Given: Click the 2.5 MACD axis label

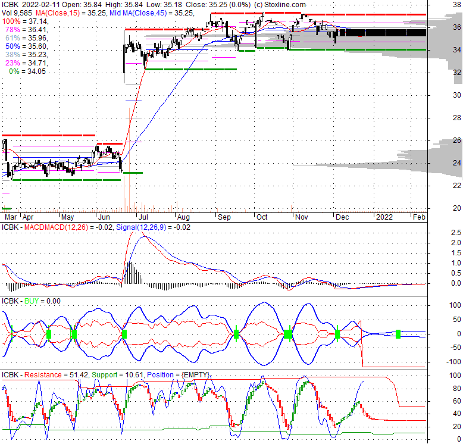Looking at the screenshot, I should click(456, 233).
